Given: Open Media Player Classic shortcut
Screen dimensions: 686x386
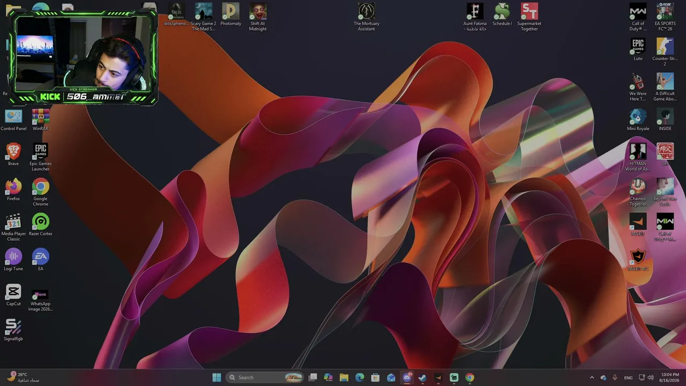Looking at the screenshot, I should (x=13, y=227).
